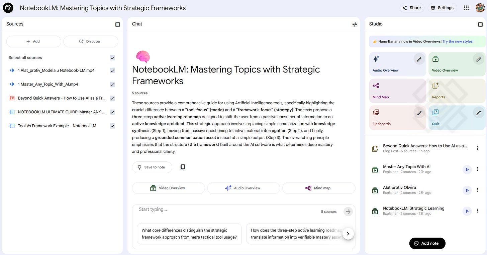
Task: Uncheck 1 Master_Any_Topic_With_AI.mp4 source
Action: 112,84
